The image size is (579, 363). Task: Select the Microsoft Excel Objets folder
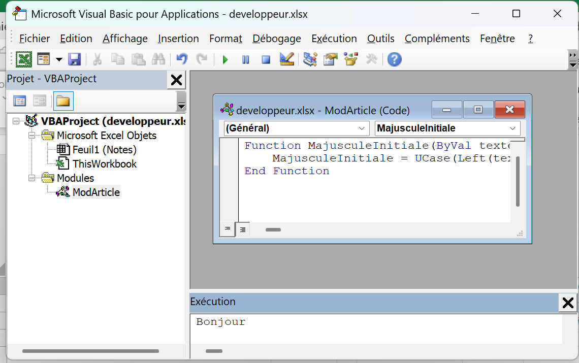pyautogui.click(x=106, y=136)
